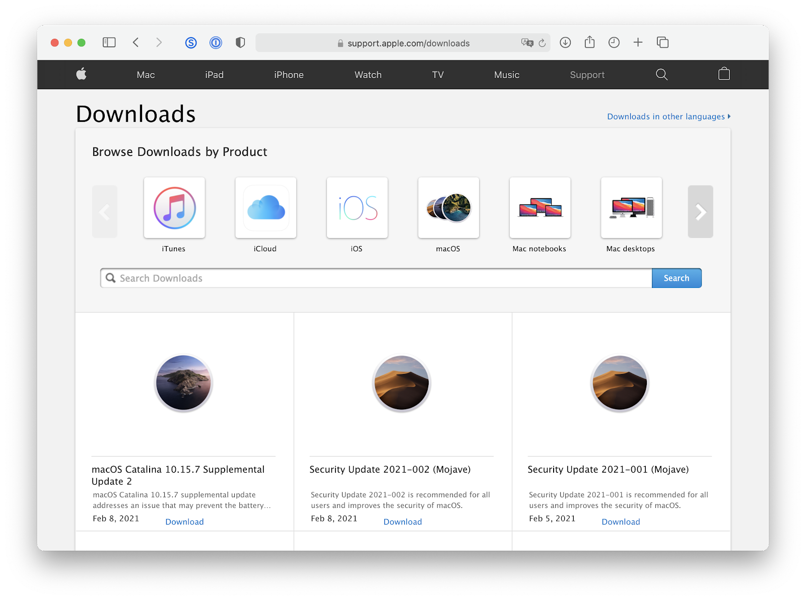Download Security Update 2021-002 (Mojave)

[x=402, y=521]
